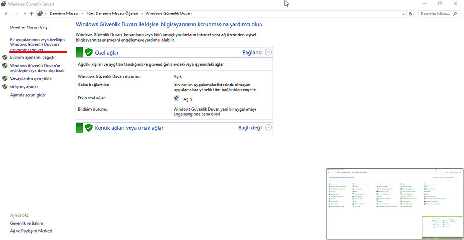Expand Konuk ağları veya ortak ağlar chevron
The height and width of the screenshot is (240, 464).
pos(268,127)
